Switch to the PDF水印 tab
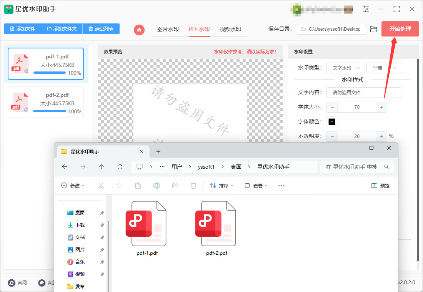423x292 pixels. click(199, 29)
